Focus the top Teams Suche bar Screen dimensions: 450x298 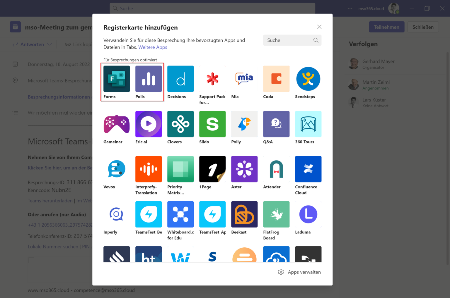[x=212, y=8]
